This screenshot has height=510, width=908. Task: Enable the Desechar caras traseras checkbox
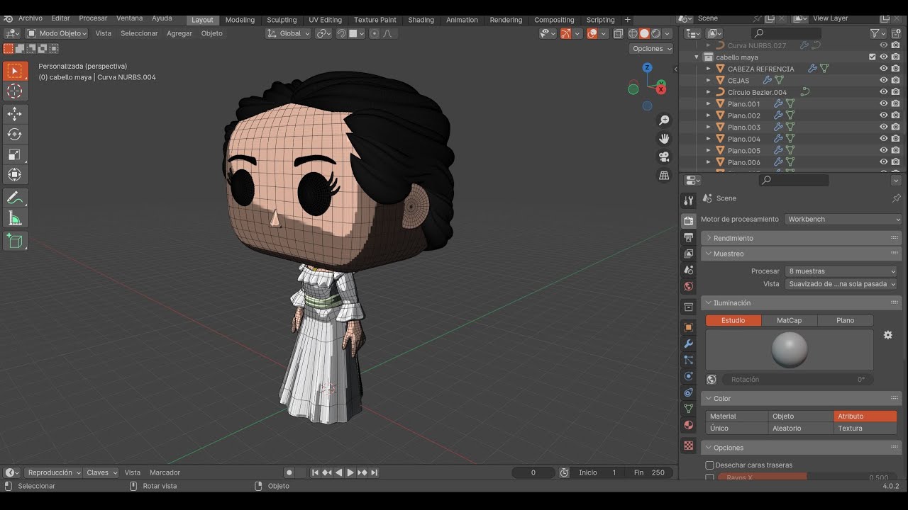[709, 465]
